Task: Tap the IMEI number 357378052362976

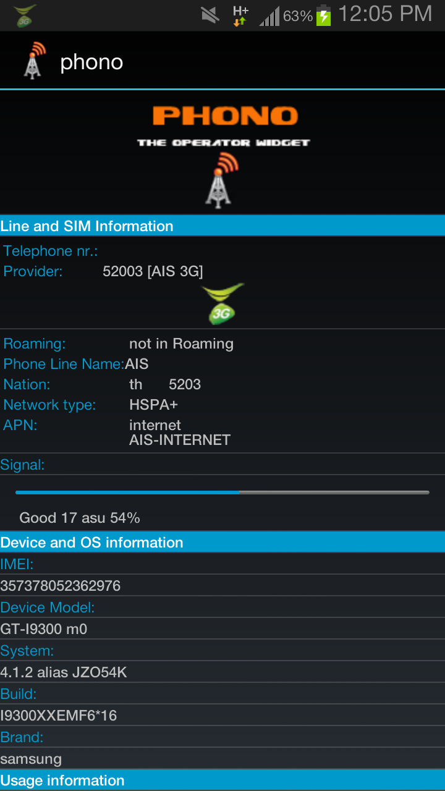Action: [61, 586]
